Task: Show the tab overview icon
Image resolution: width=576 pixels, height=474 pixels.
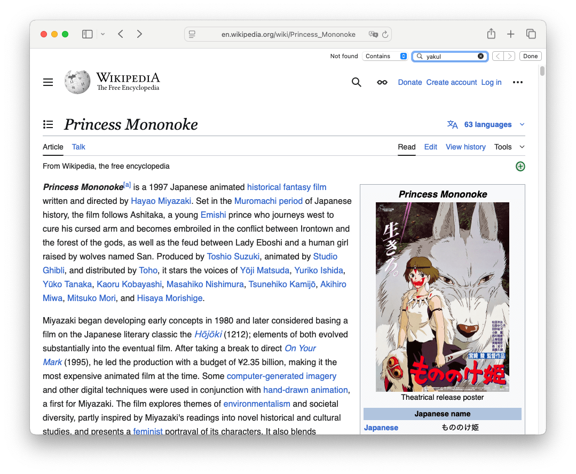Action: click(x=531, y=34)
